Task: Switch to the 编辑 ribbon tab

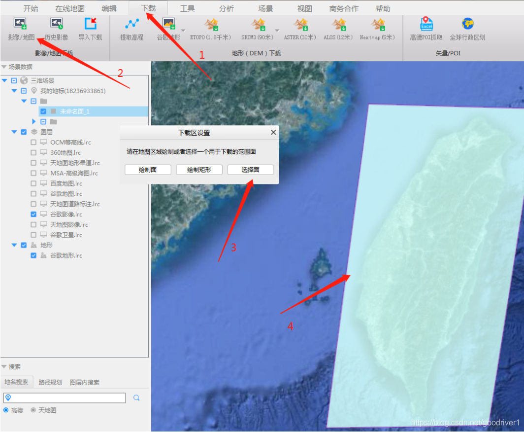Action: pyautogui.click(x=109, y=8)
